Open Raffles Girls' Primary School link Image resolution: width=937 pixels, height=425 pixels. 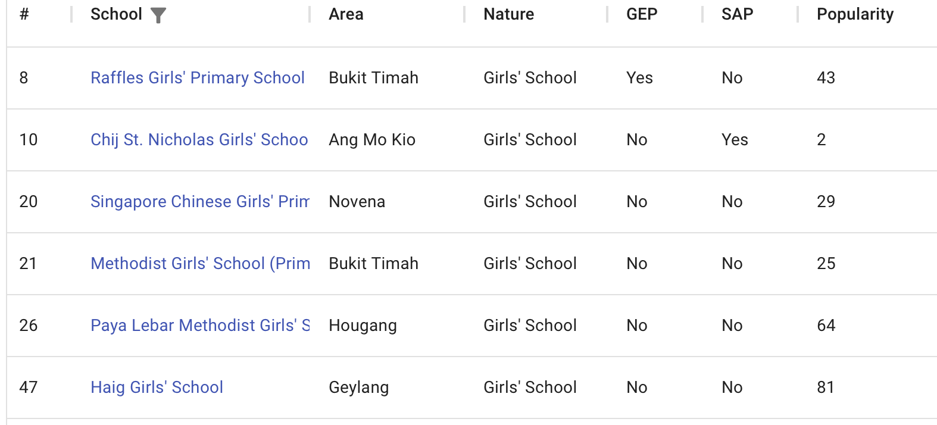pyautogui.click(x=198, y=78)
